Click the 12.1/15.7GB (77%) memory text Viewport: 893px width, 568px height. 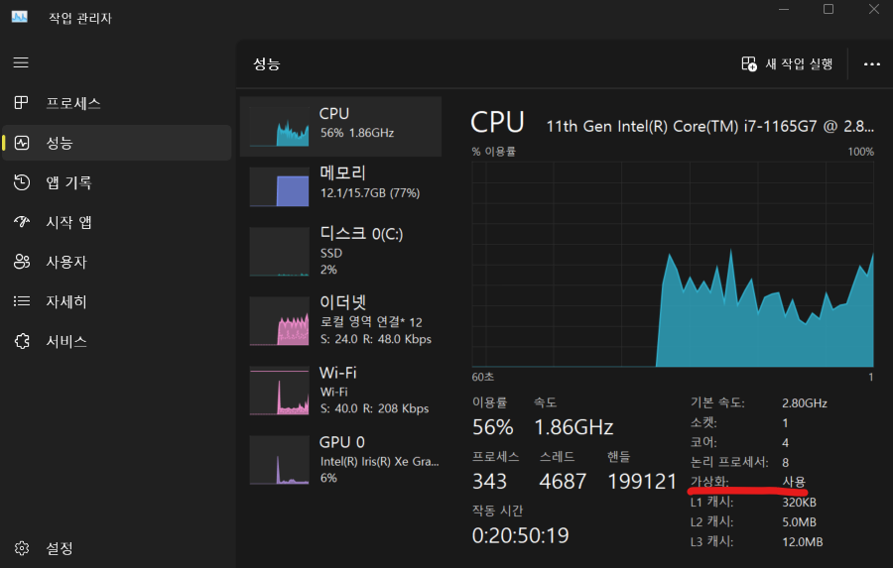pos(370,193)
